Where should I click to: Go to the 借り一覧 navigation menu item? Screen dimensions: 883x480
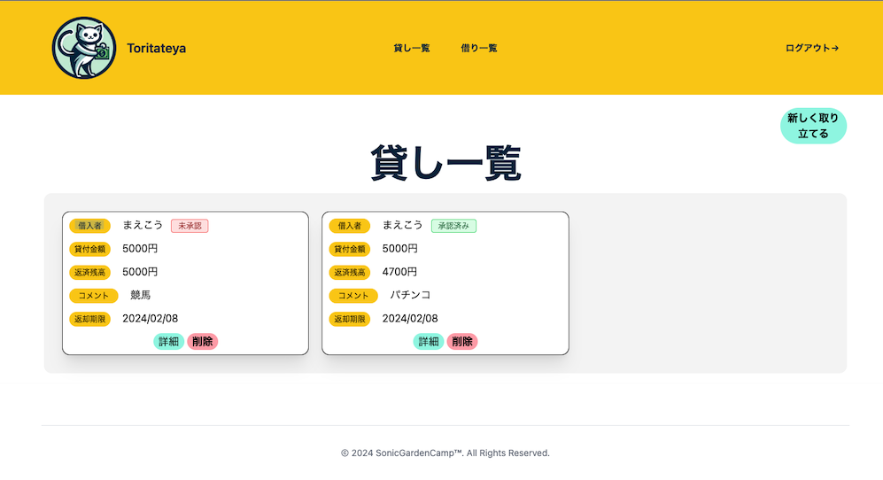479,48
